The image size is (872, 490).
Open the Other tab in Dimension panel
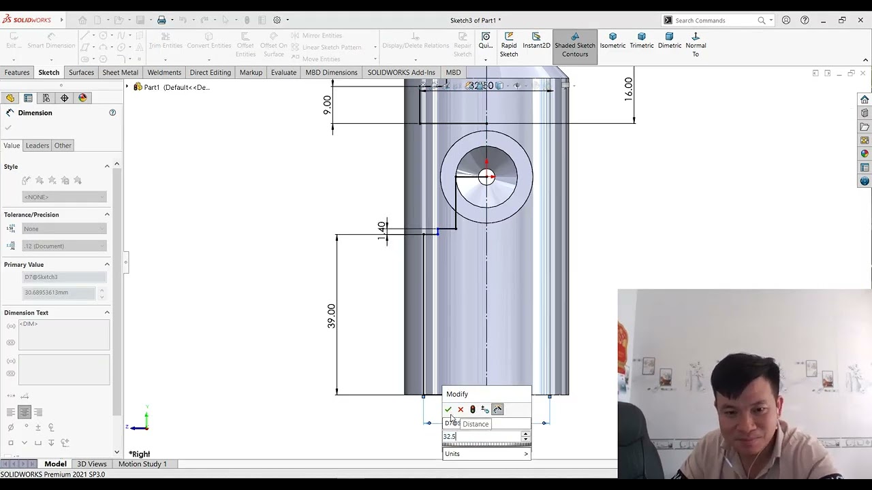pos(63,146)
